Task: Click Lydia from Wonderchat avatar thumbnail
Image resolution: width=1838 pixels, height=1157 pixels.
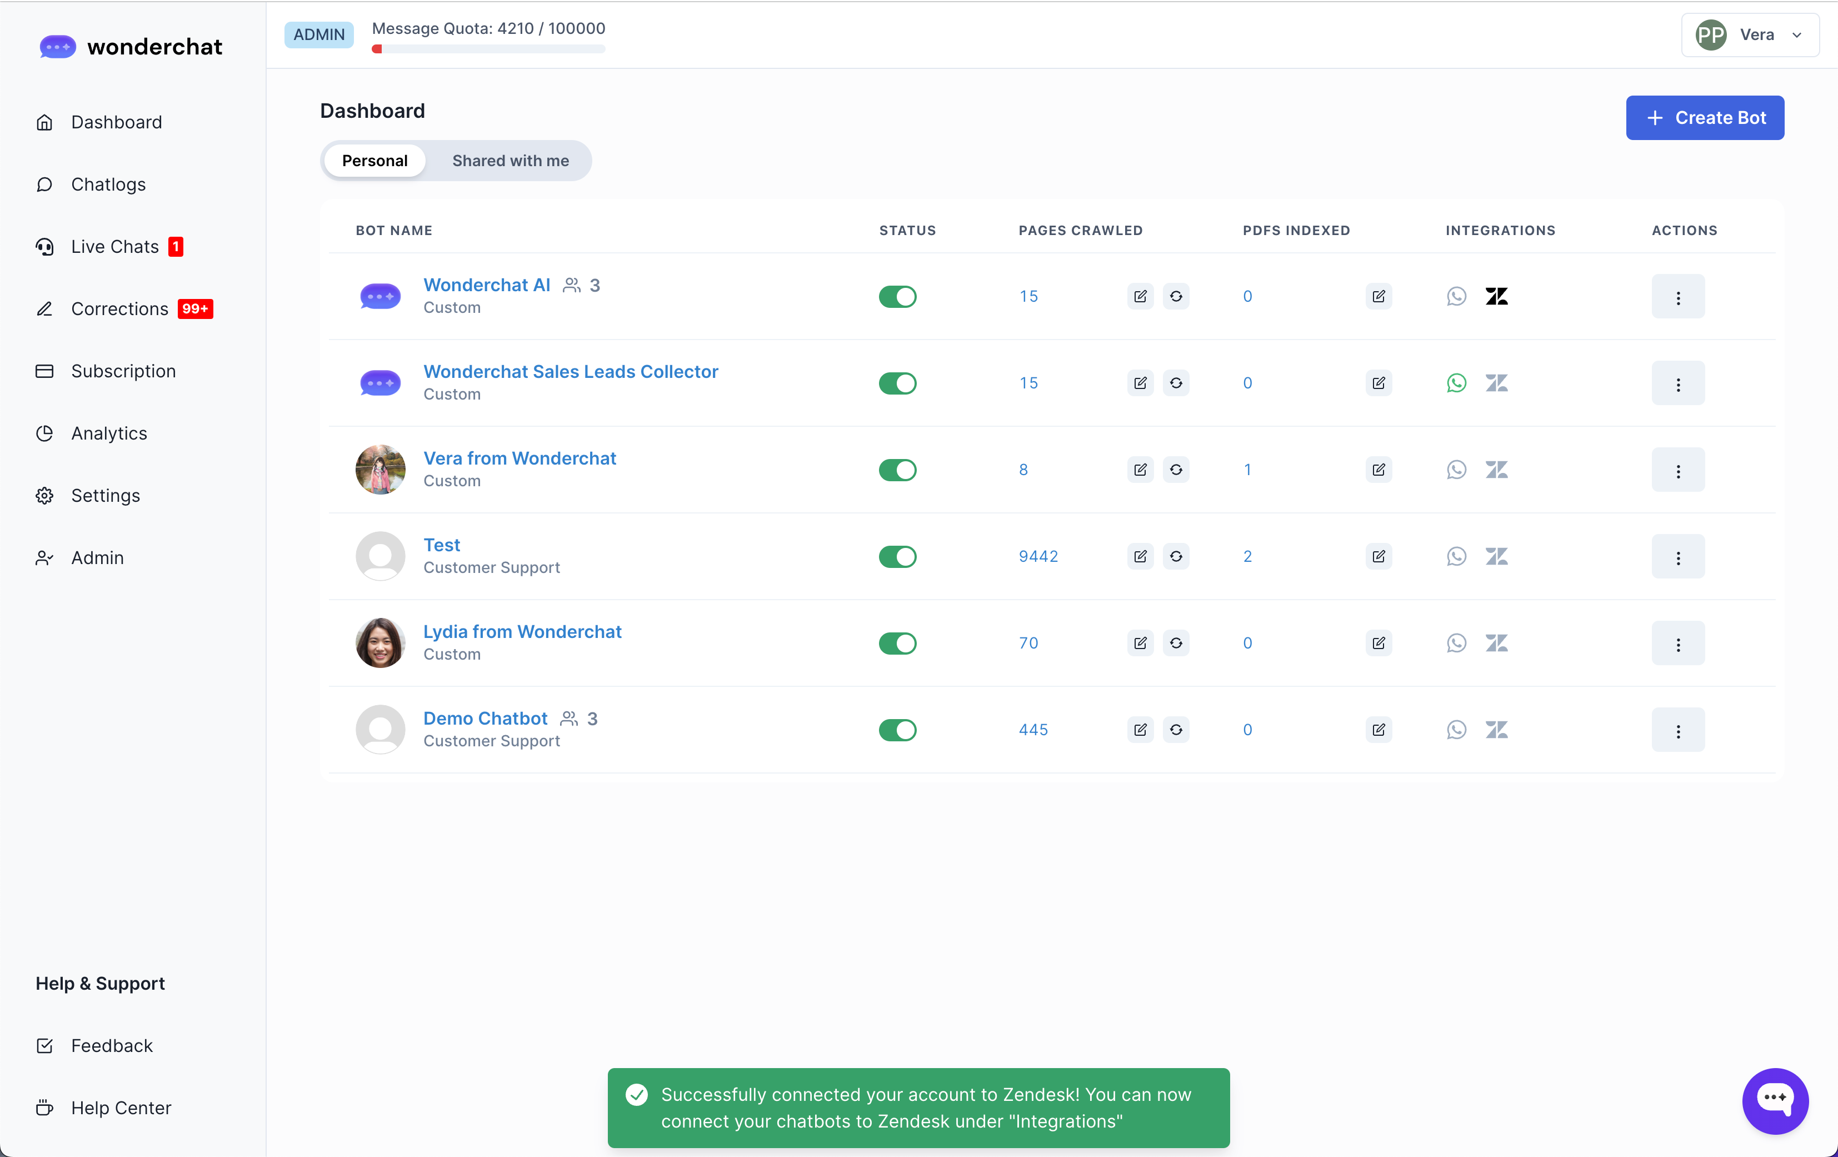Action: tap(380, 642)
